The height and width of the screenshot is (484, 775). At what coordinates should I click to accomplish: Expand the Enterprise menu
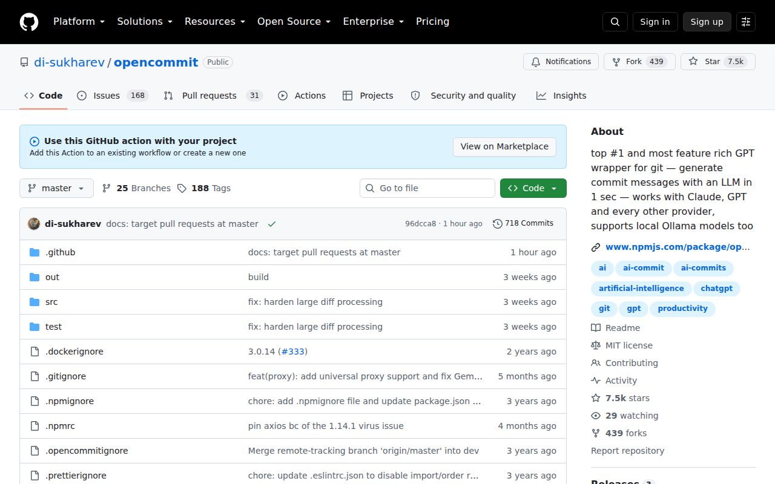(373, 22)
